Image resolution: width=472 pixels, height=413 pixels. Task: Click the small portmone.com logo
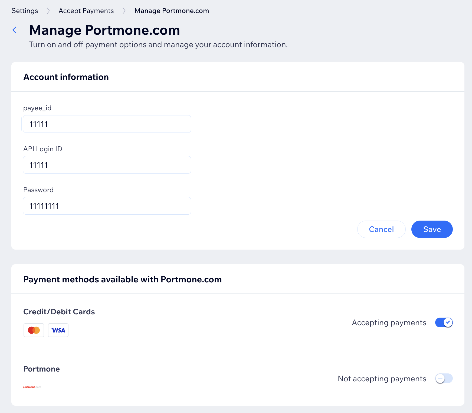tap(32, 387)
